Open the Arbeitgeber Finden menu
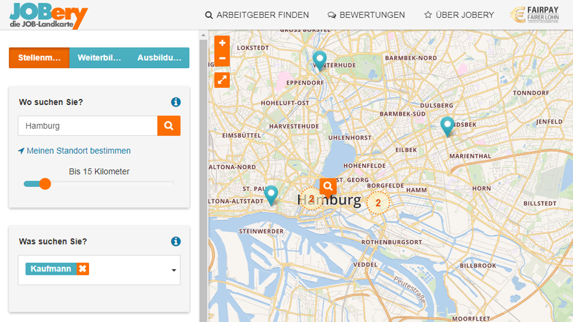 (257, 15)
